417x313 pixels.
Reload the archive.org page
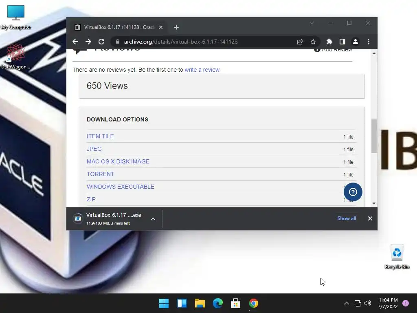(101, 42)
